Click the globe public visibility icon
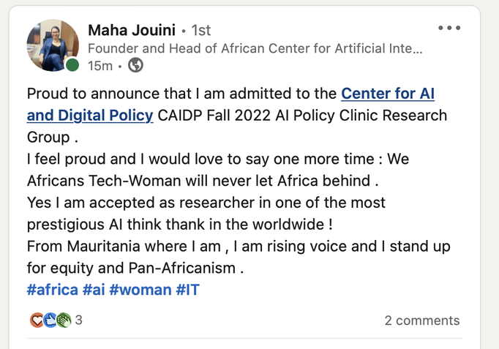Screen dimensions: 499x349 pyautogui.click(x=135, y=65)
